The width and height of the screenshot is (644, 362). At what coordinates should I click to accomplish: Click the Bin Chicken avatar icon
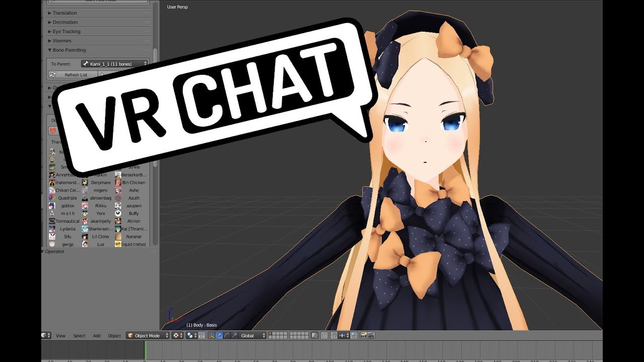point(118,183)
